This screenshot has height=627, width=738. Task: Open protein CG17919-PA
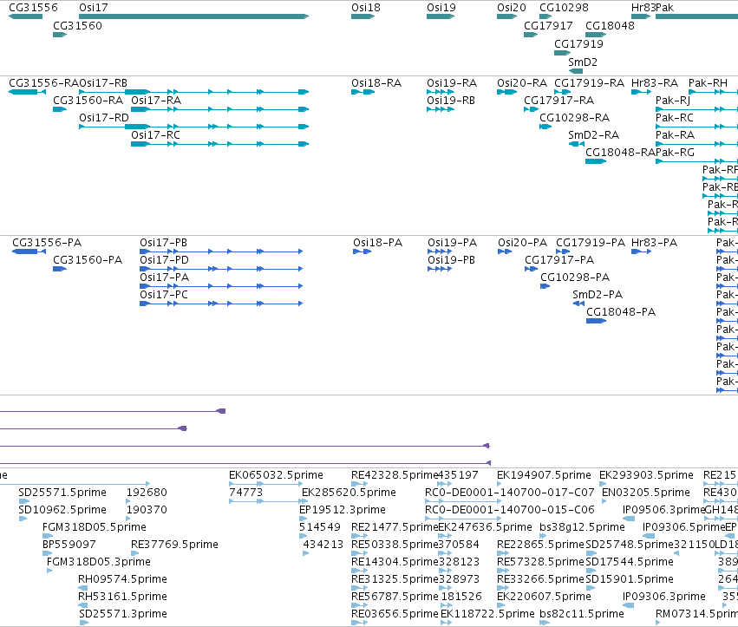tap(591, 243)
